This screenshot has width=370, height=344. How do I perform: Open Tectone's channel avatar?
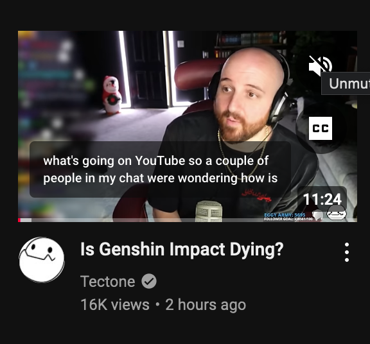click(42, 259)
